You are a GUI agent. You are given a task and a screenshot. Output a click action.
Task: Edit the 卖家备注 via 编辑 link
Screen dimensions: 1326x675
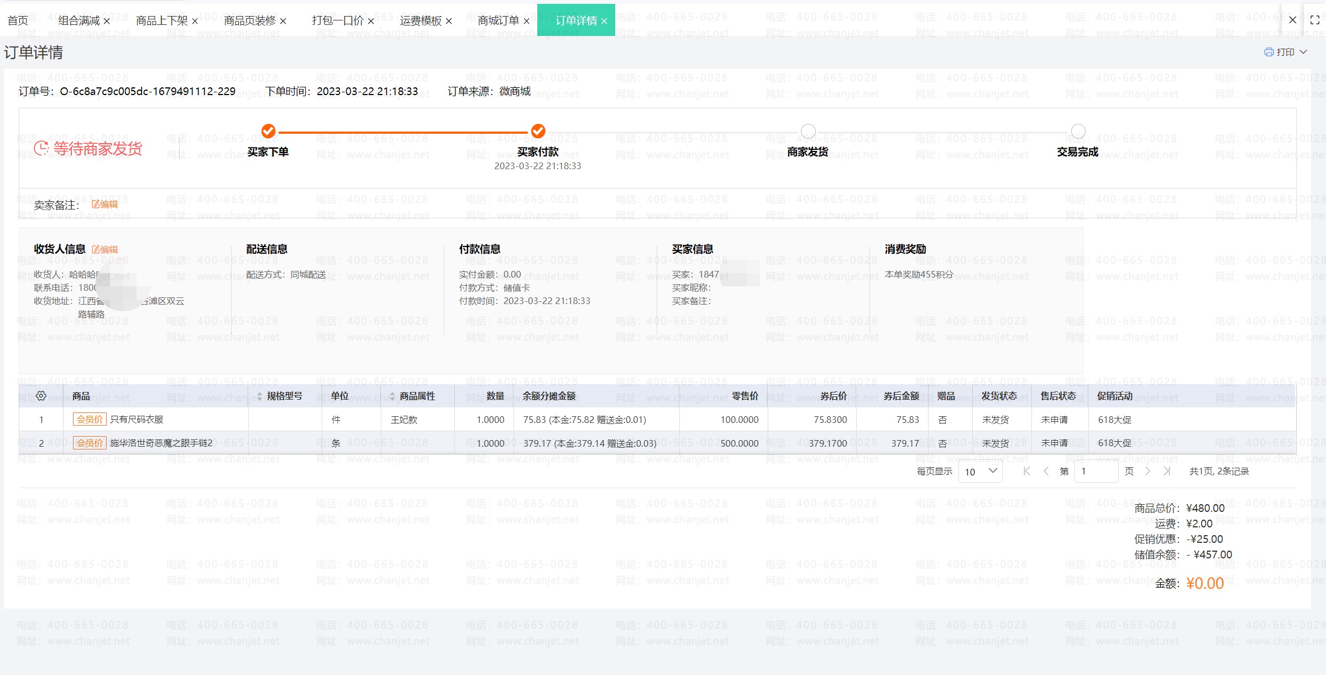(105, 205)
